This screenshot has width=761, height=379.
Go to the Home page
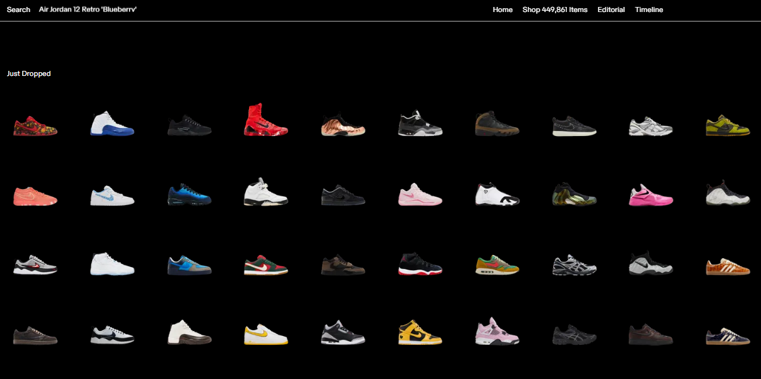502,9
